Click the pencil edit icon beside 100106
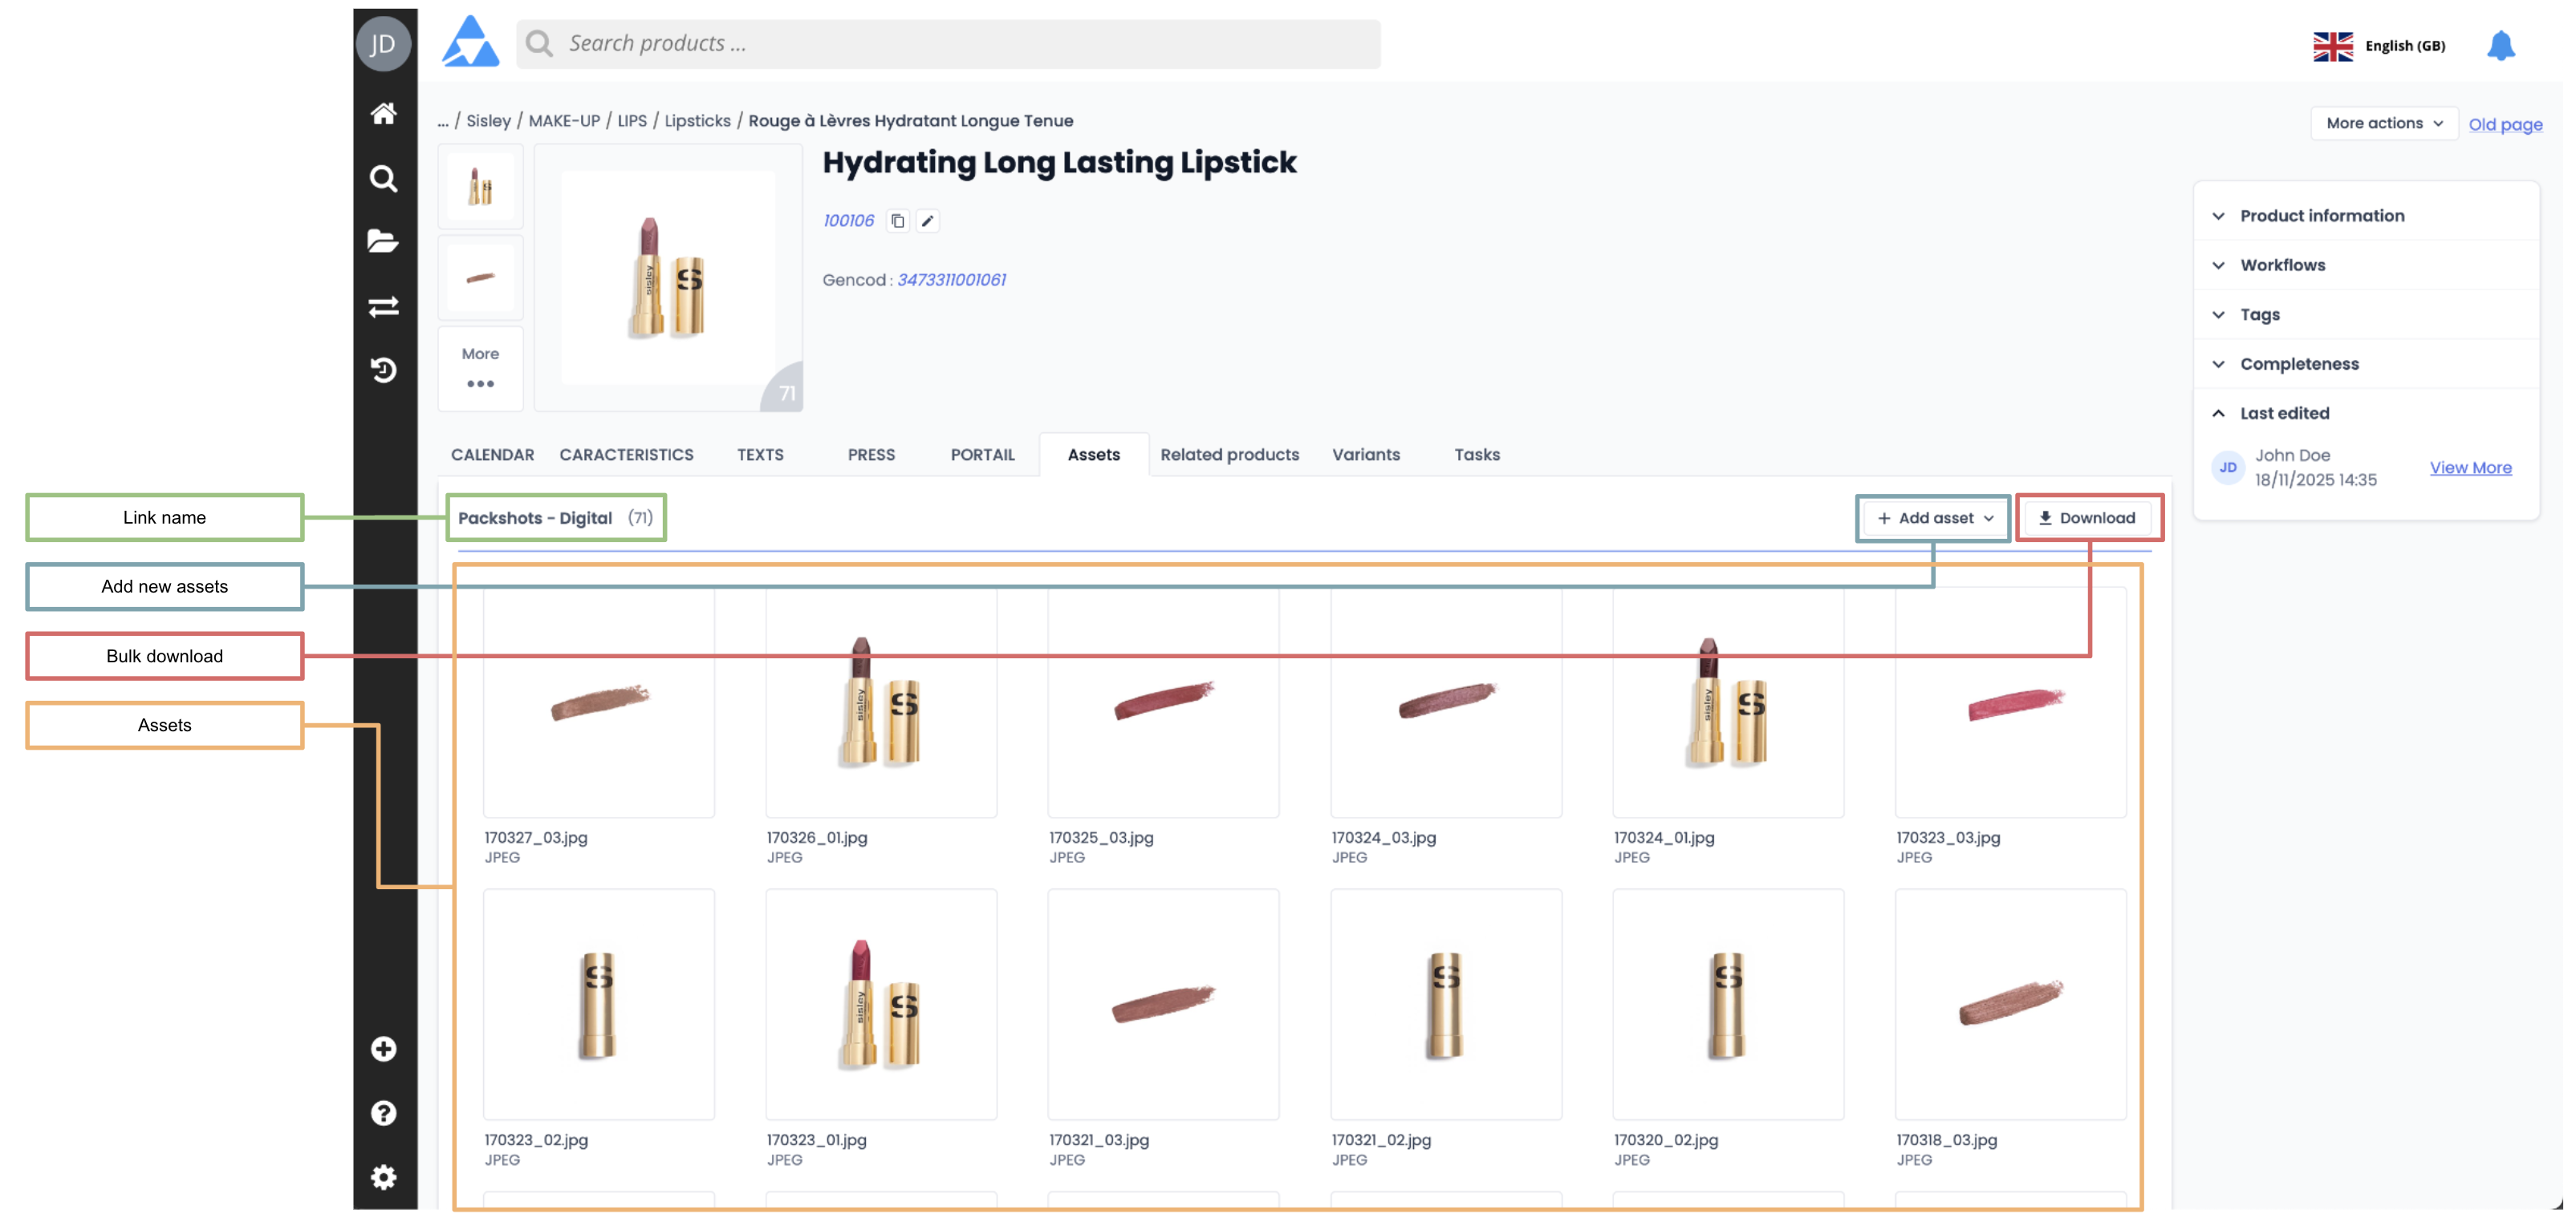Screen dimensions: 2576x1222 pos(927,221)
